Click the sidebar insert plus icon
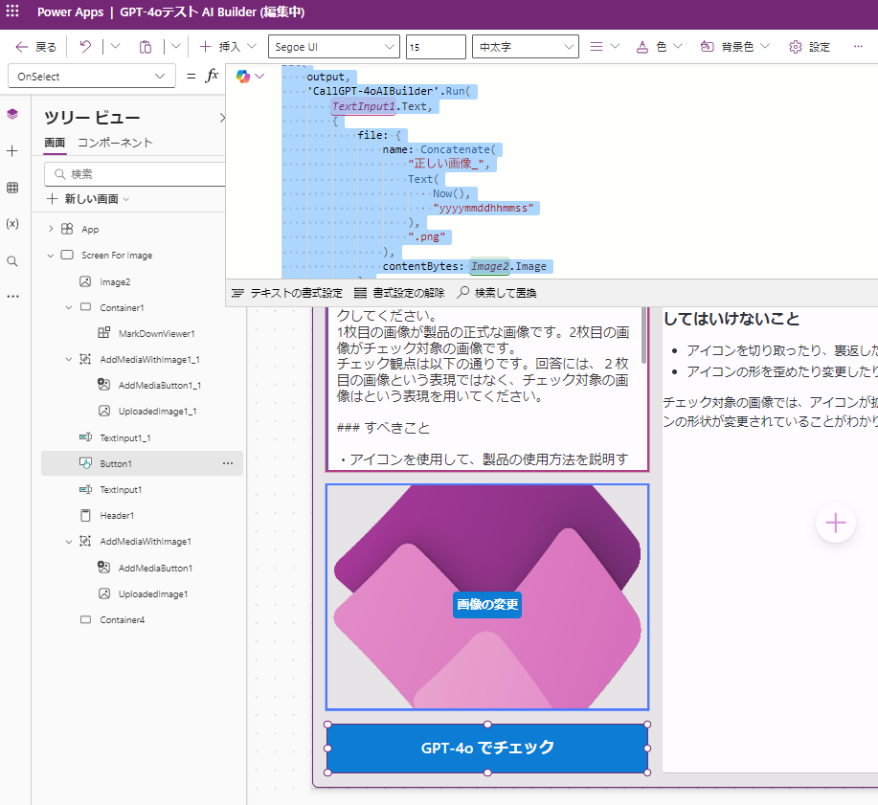The image size is (878, 805). 12,151
